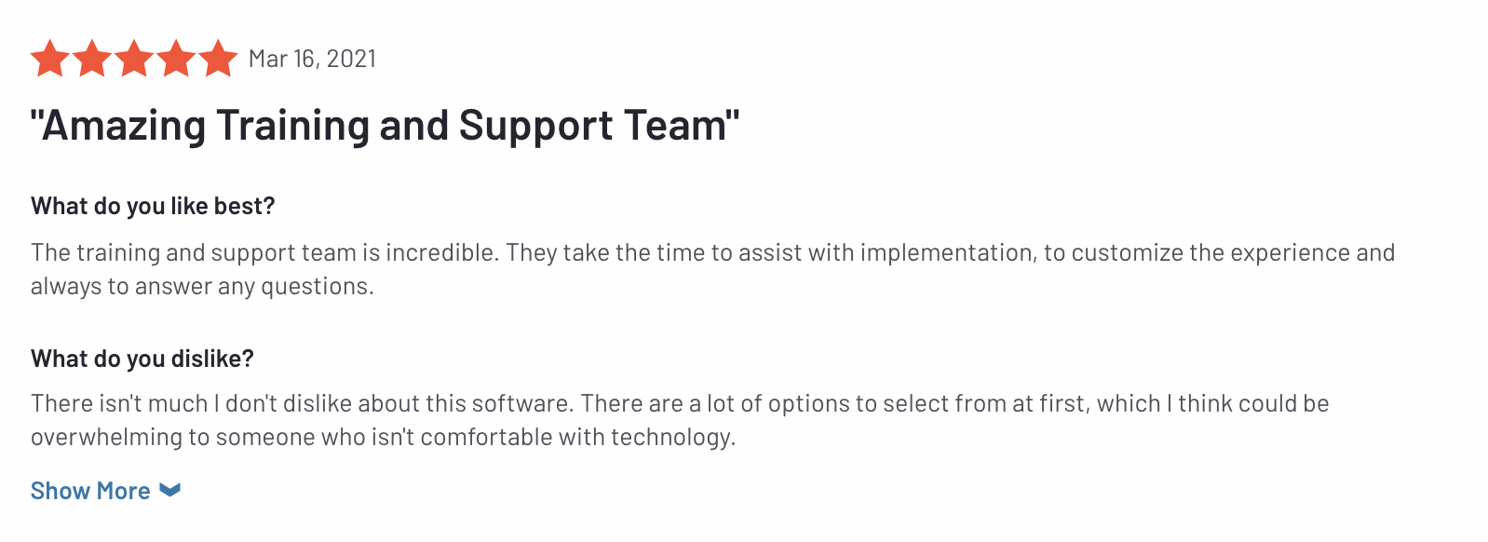Select the rightmost star icon
1488x542 pixels.
point(217,58)
